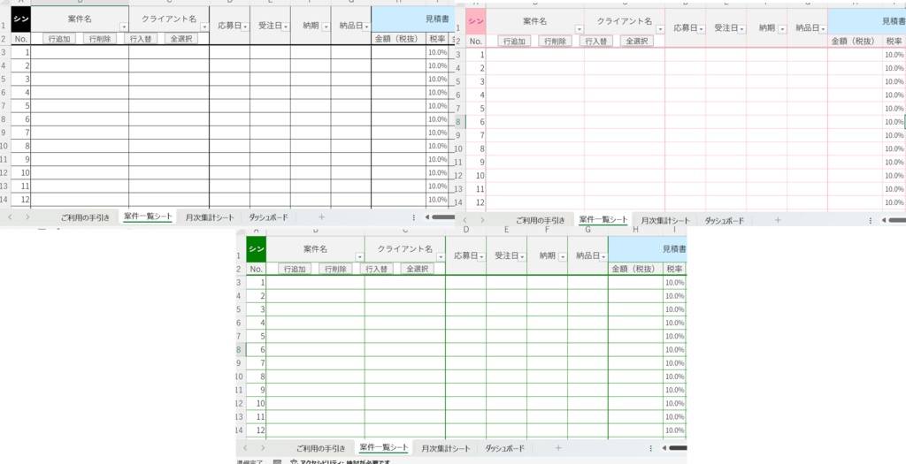Go to next sheet in black-themed workbook
This screenshot has height=464, width=906.
point(27,217)
